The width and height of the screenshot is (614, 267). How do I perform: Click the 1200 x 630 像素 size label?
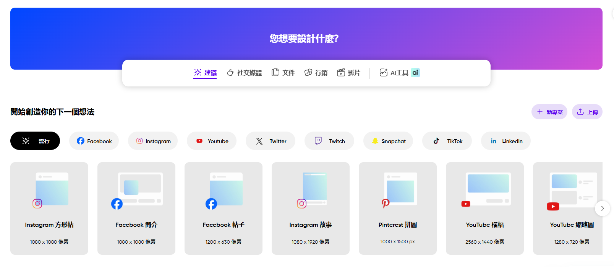point(224,242)
